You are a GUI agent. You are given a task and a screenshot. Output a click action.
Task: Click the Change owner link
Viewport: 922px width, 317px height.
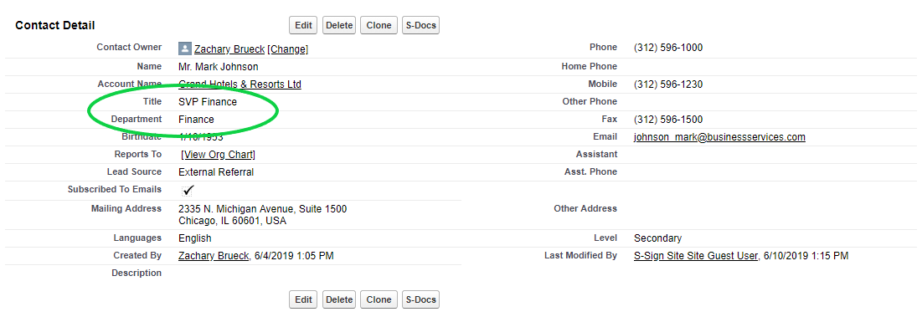[288, 49]
